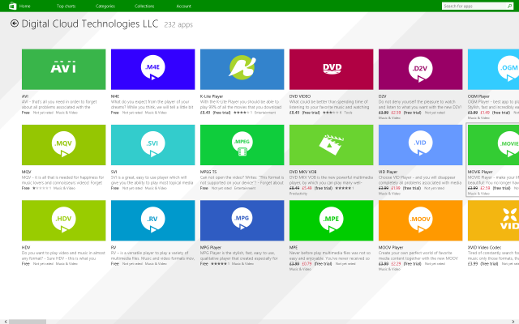Open the DVD VIDEO app tile
Viewport: 519px width, 324px height.
click(x=331, y=69)
